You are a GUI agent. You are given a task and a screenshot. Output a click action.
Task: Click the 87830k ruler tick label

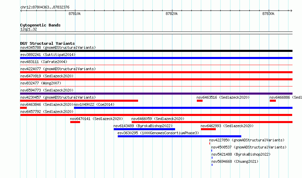pos(268,14)
